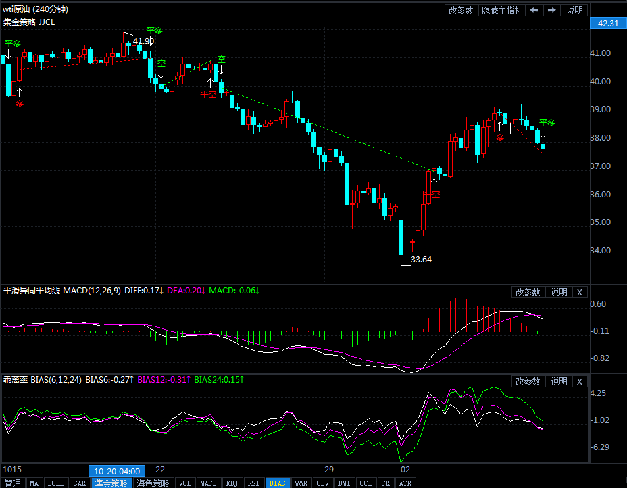627x488 pixels.
Task: Open the 管理 indicator management tab
Action: pos(12,483)
